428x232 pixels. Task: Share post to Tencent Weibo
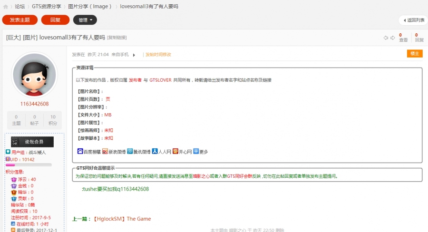pos(138,152)
